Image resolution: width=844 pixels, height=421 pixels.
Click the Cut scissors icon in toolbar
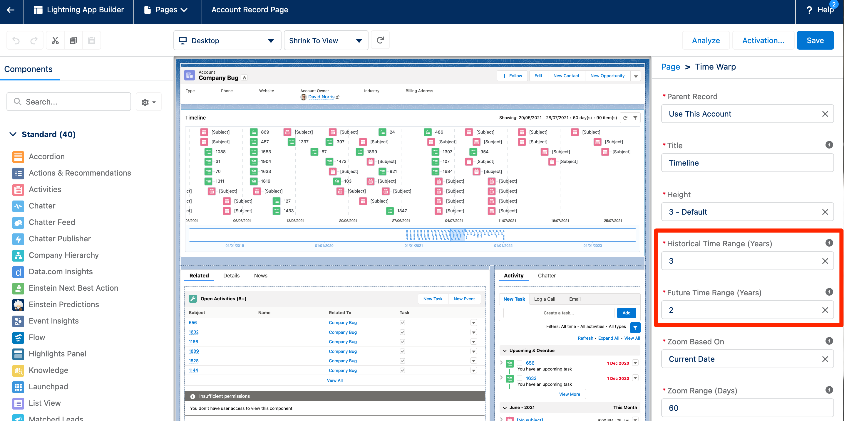click(x=55, y=40)
